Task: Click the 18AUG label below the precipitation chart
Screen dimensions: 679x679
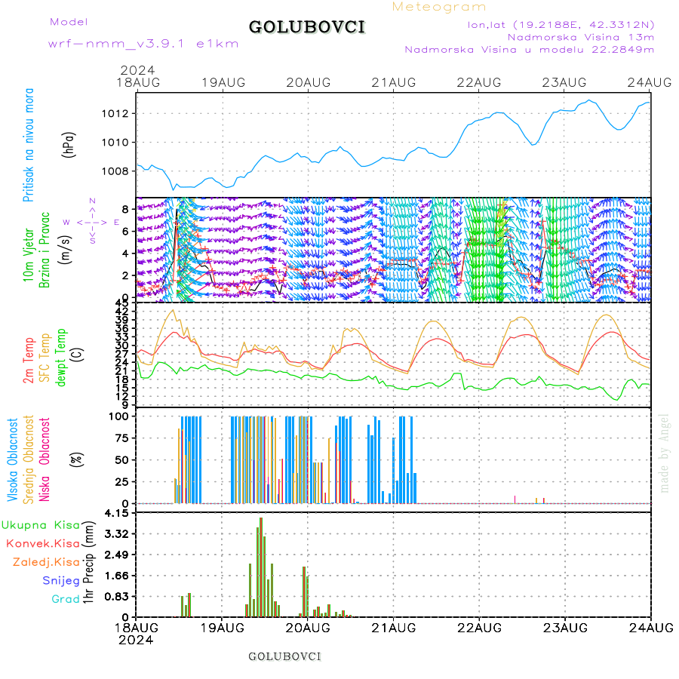Action: [x=137, y=628]
